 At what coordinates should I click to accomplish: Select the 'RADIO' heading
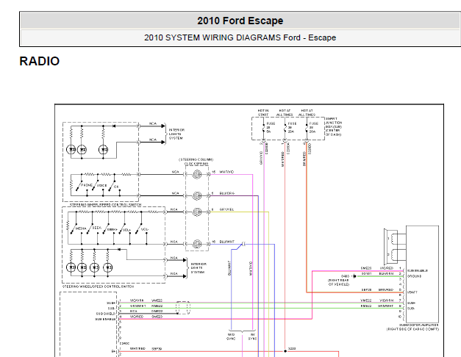coord(40,61)
